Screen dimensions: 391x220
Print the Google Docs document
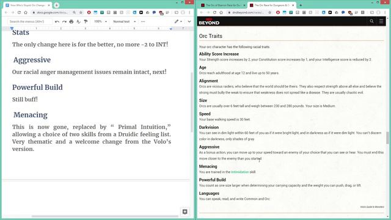pyautogui.click(x=71, y=22)
